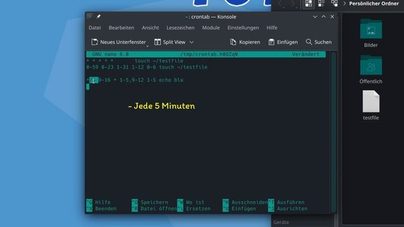This screenshot has height=227, width=404.
Task: Click the Ausschneiden shortcut in nano footer
Action: 246,202
